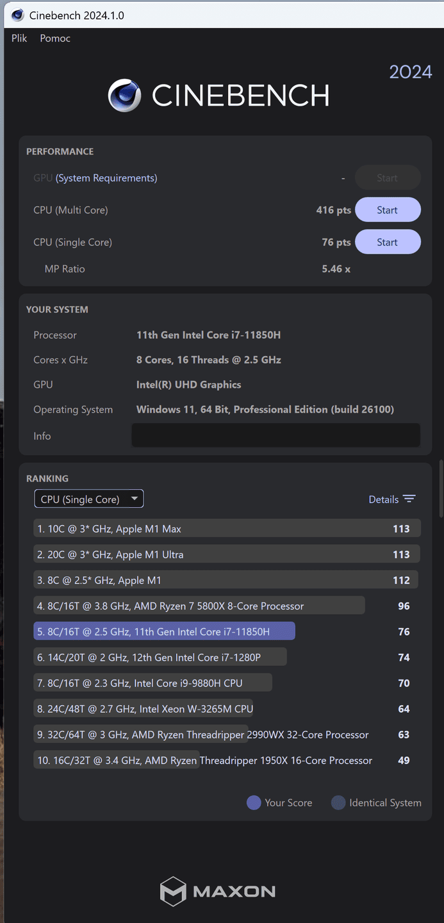Open GPU System Requirements link
The image size is (444, 923).
(x=106, y=178)
